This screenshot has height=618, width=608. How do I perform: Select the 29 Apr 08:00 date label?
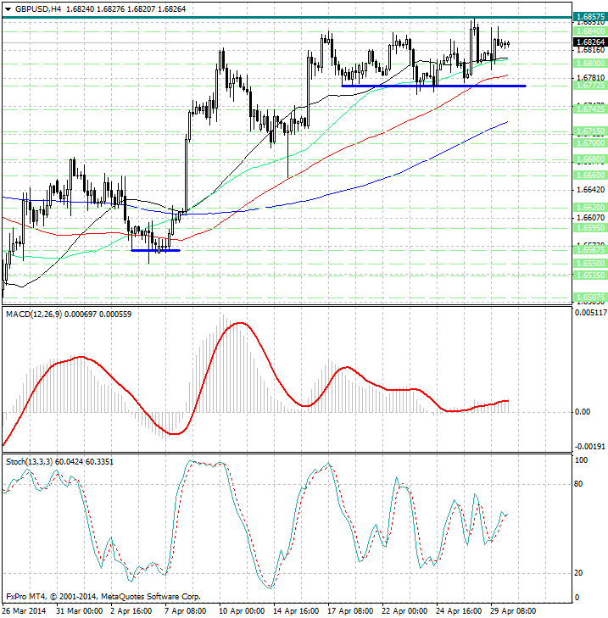[x=514, y=610]
